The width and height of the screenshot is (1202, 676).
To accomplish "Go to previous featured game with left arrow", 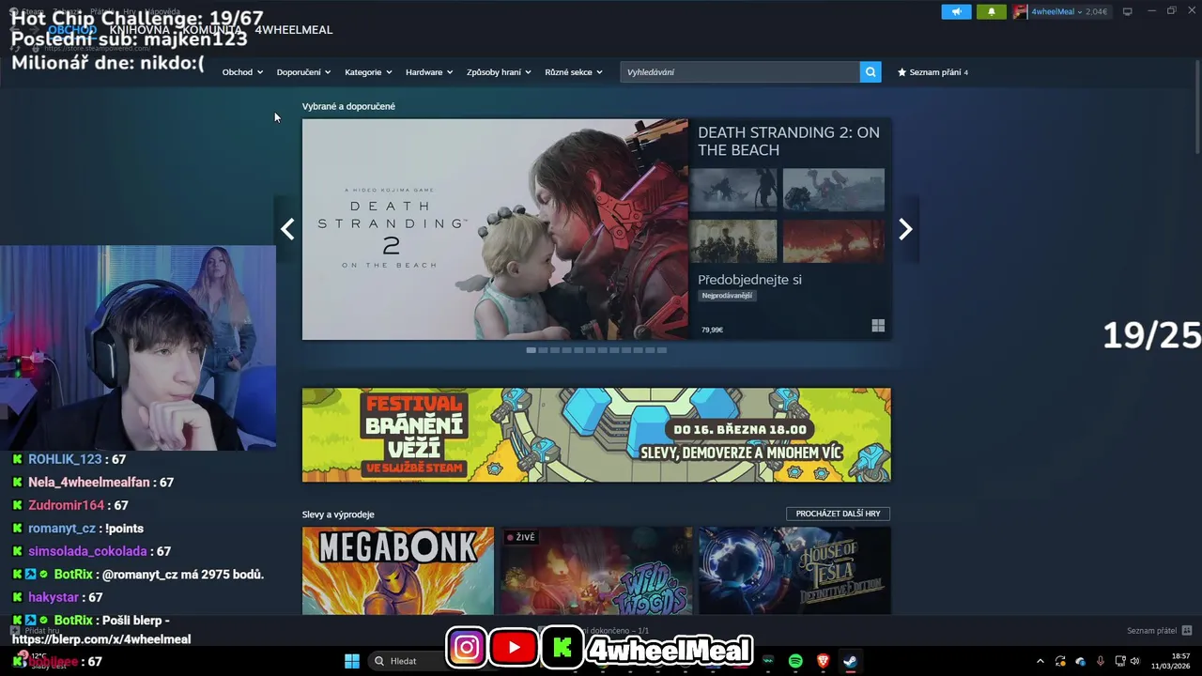I will (x=287, y=229).
